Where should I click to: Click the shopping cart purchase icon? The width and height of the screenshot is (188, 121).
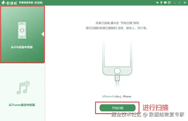tap(157, 3)
